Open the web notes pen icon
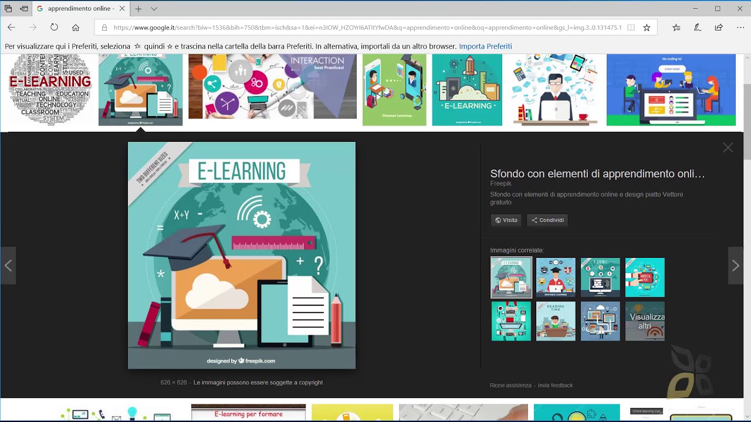This screenshot has height=422, width=751. click(698, 28)
